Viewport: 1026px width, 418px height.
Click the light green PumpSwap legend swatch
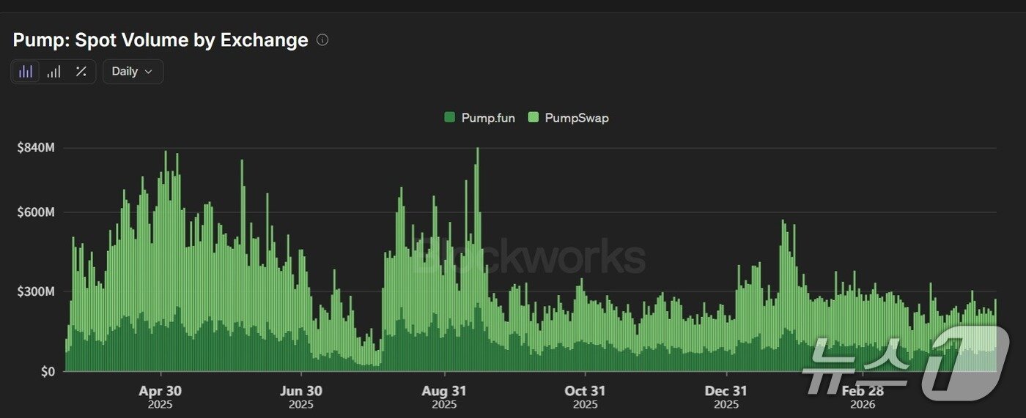[x=534, y=118]
